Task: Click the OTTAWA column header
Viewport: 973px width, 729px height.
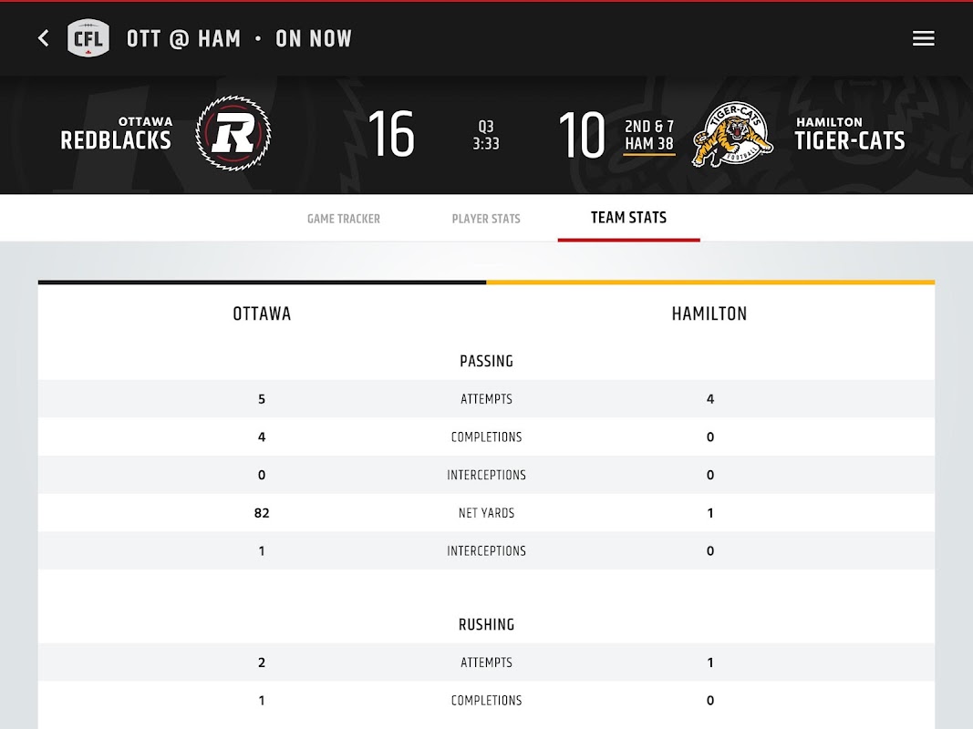Action: tap(262, 313)
